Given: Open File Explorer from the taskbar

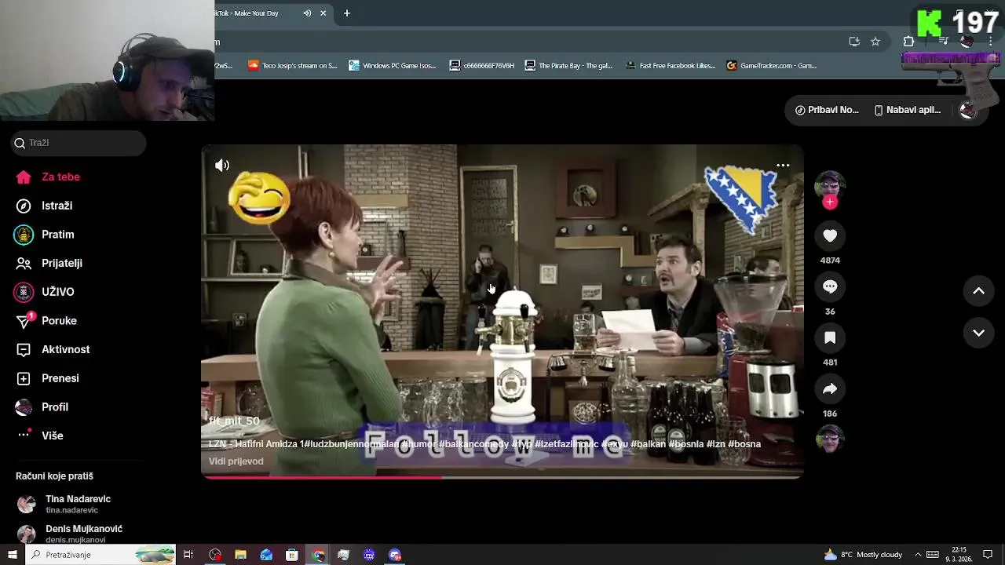Looking at the screenshot, I should pos(240,555).
